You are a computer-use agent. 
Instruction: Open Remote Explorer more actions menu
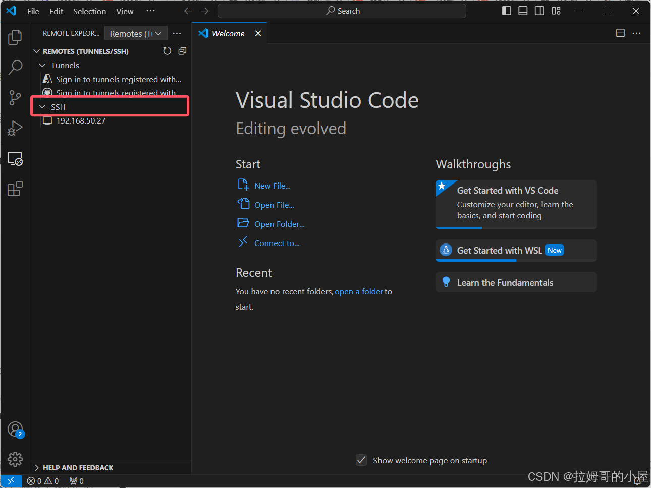177,33
